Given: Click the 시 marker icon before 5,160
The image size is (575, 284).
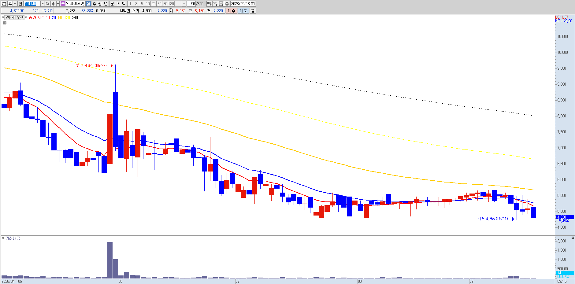Looking at the screenshot, I should pos(171,11).
